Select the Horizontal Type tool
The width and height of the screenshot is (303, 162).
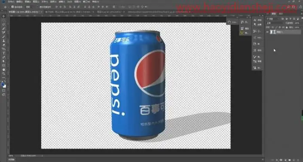coord(3,53)
